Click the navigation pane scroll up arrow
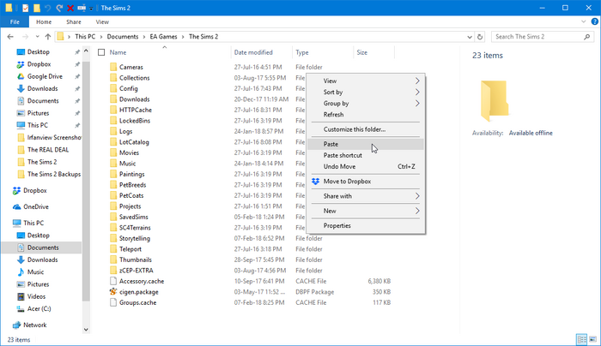The height and width of the screenshot is (346, 601). (86, 51)
